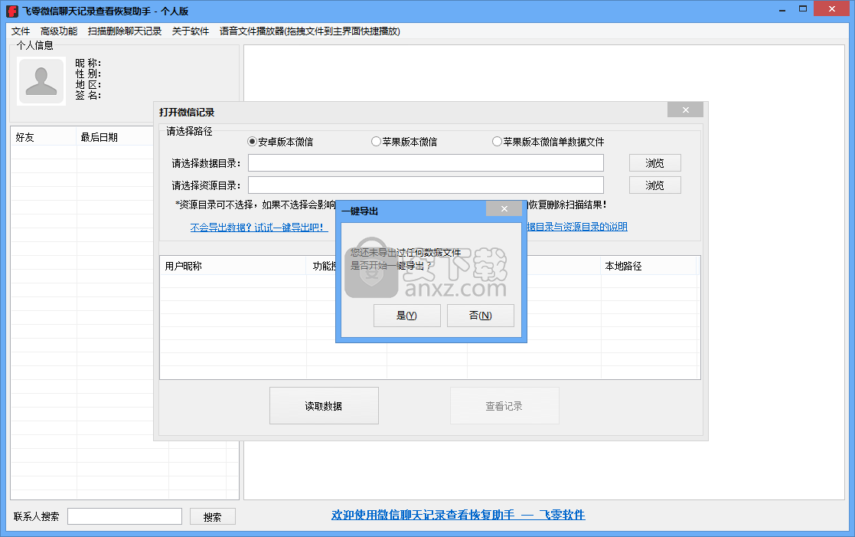Open the 扫描删除聊天记录 menu

tap(125, 31)
